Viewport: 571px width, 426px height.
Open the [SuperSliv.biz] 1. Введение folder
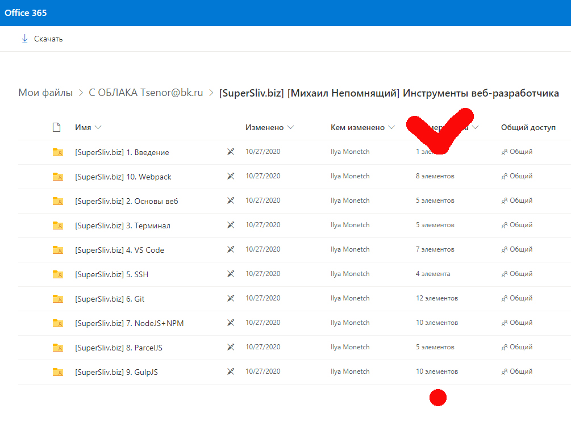[x=122, y=152]
